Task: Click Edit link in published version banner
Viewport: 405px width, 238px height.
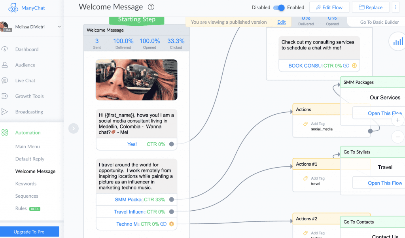Action: pyautogui.click(x=281, y=22)
